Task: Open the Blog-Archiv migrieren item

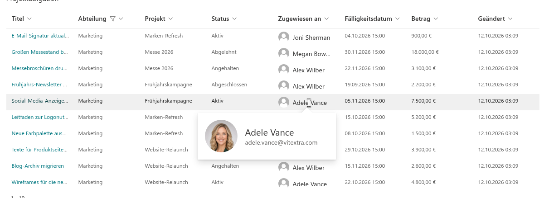Action: pyautogui.click(x=38, y=166)
